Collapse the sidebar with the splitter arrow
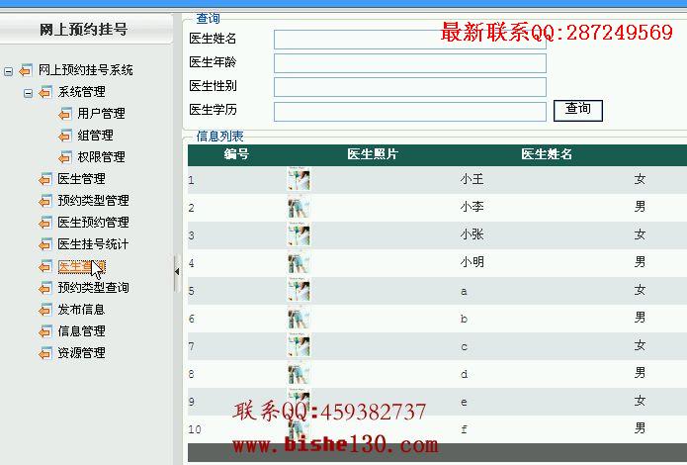687x465 pixels. [177, 272]
